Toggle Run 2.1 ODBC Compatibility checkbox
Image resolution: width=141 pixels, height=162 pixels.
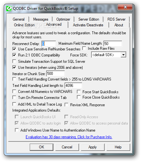pyautogui.click(x=14, y=55)
